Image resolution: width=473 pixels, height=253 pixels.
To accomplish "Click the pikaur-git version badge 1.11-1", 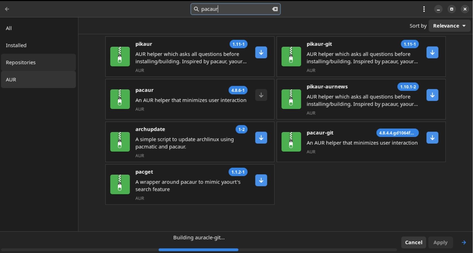I will tap(410, 44).
